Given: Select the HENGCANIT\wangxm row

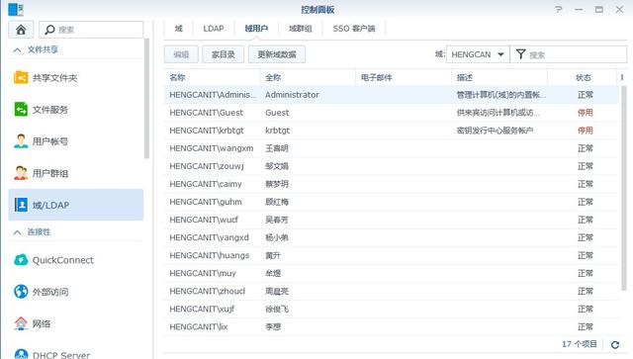Looking at the screenshot, I should point(392,148).
